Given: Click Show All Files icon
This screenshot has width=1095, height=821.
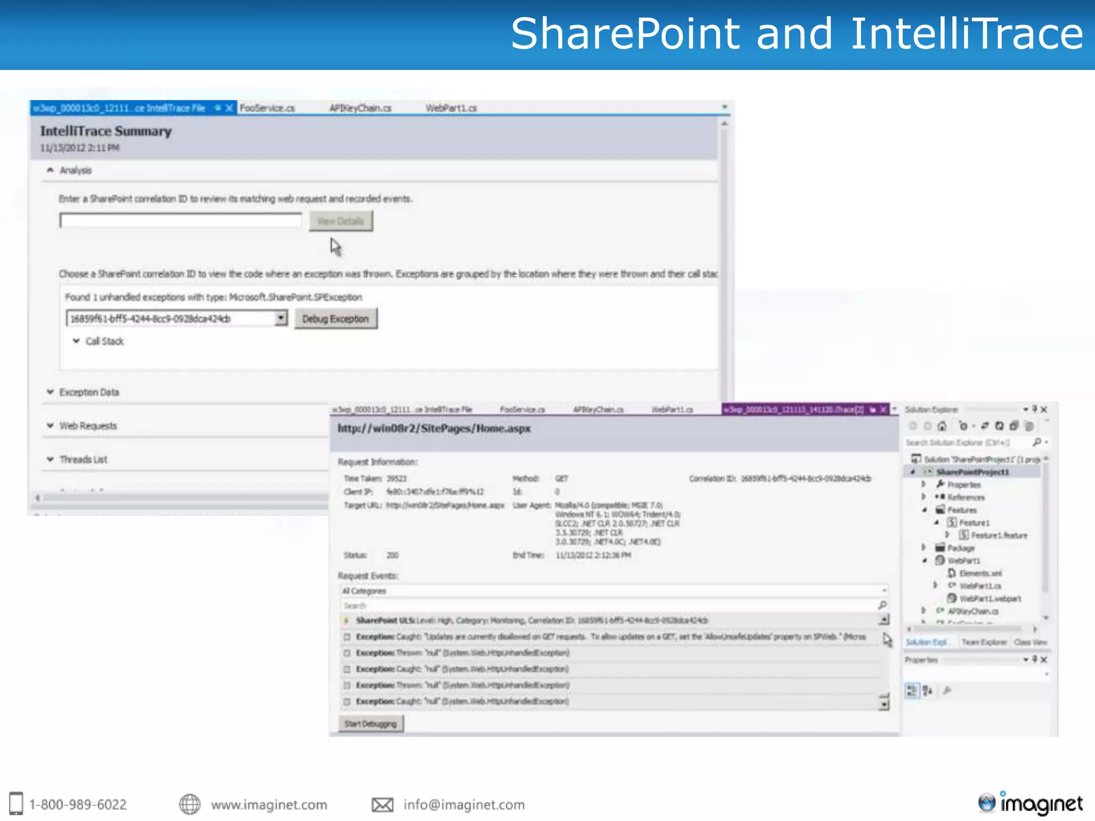Looking at the screenshot, I should tap(1029, 426).
